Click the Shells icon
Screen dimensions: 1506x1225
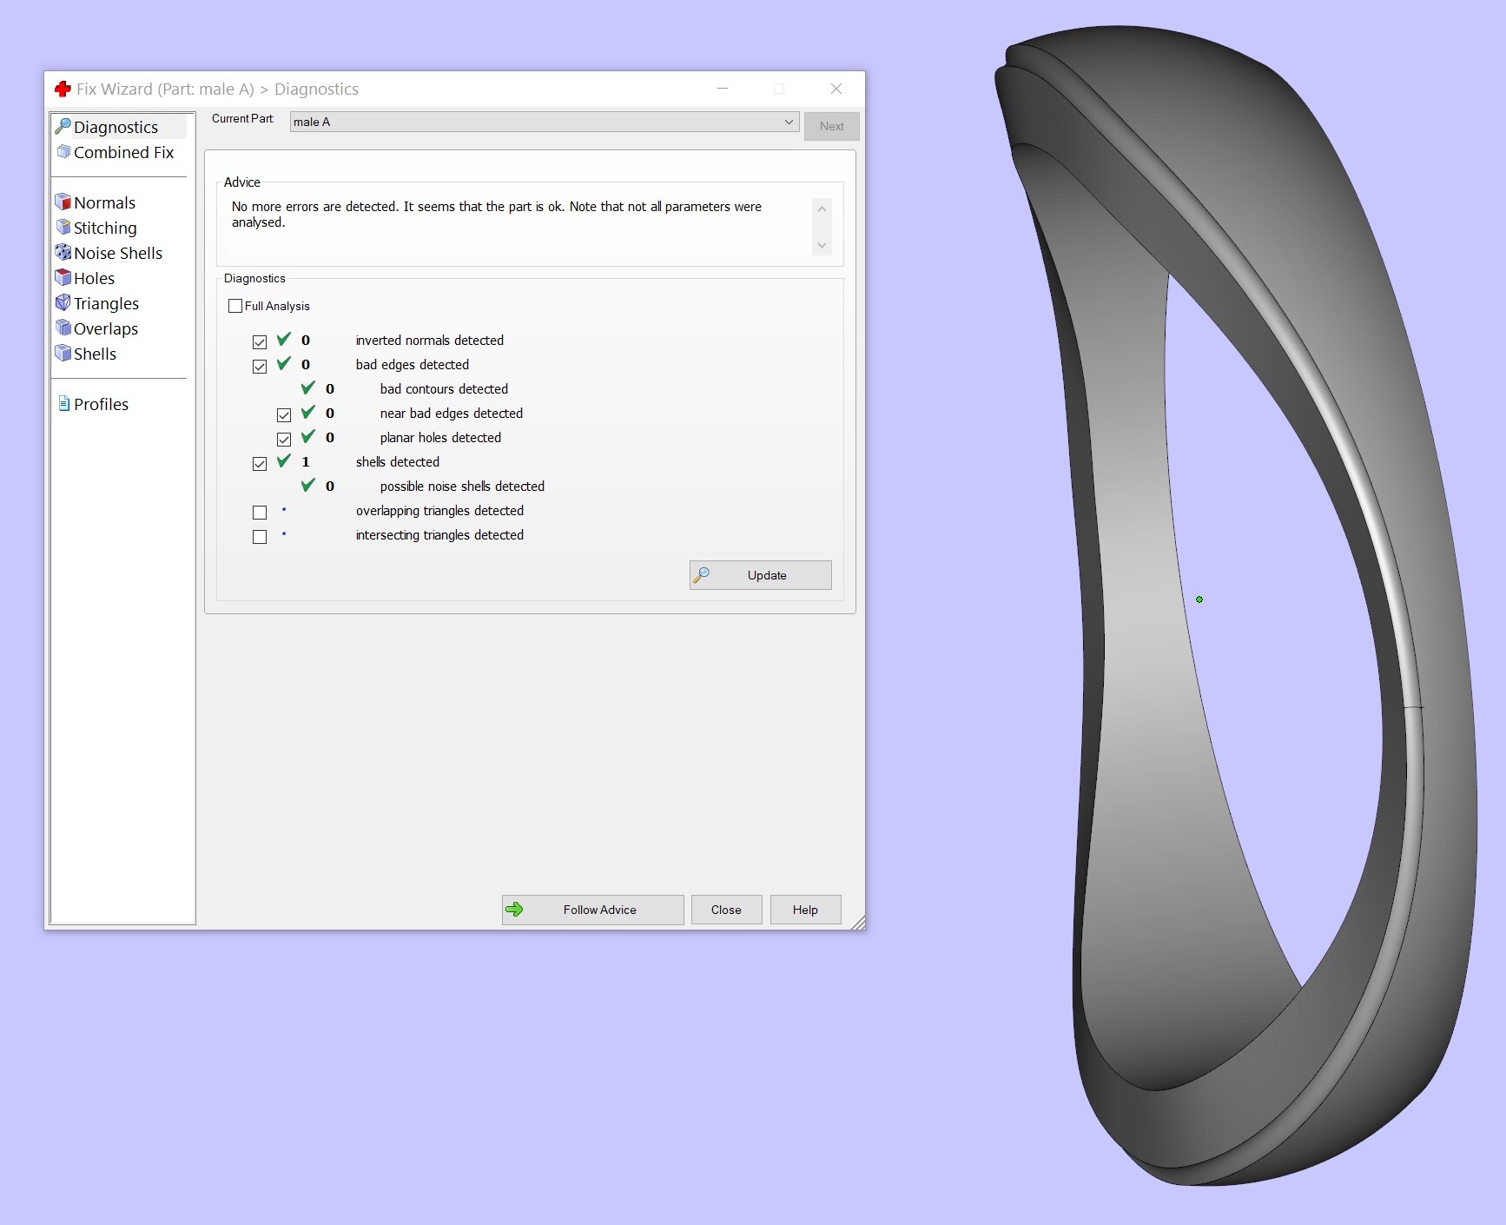tap(63, 354)
